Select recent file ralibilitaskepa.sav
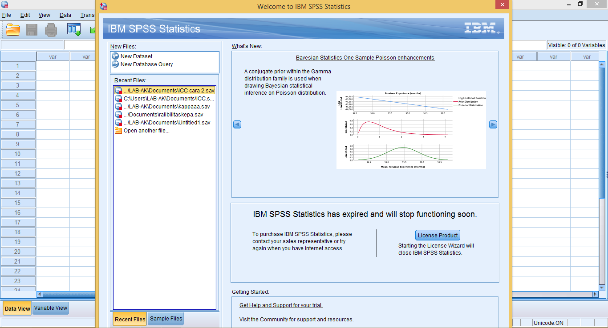This screenshot has height=328, width=608. click(x=165, y=115)
